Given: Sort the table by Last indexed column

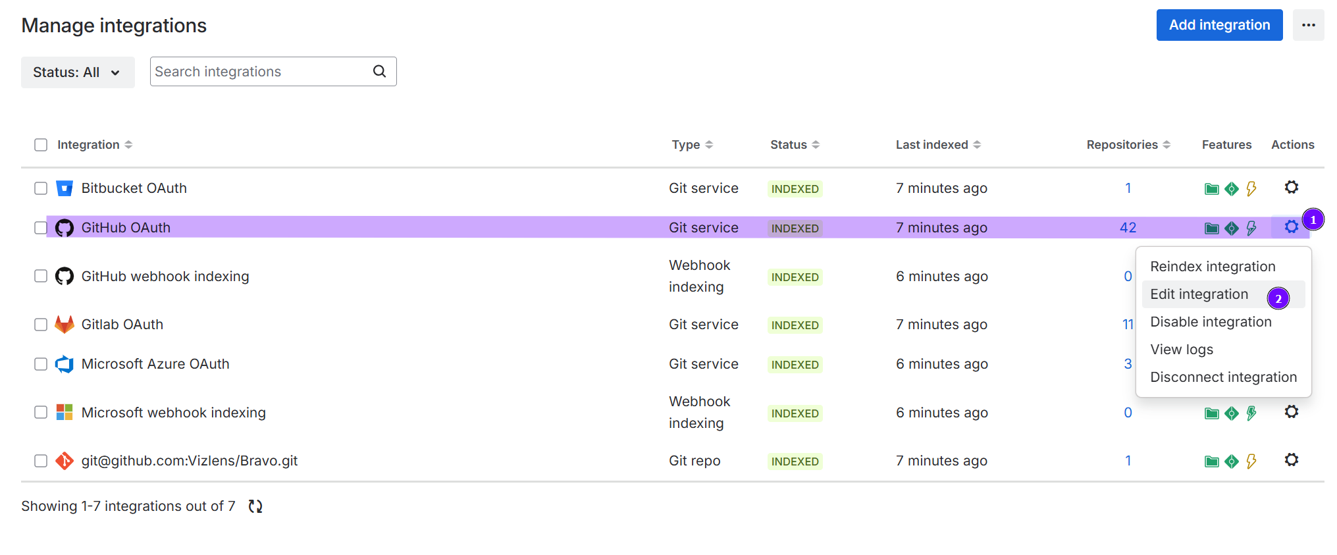Looking at the screenshot, I should tap(937, 145).
